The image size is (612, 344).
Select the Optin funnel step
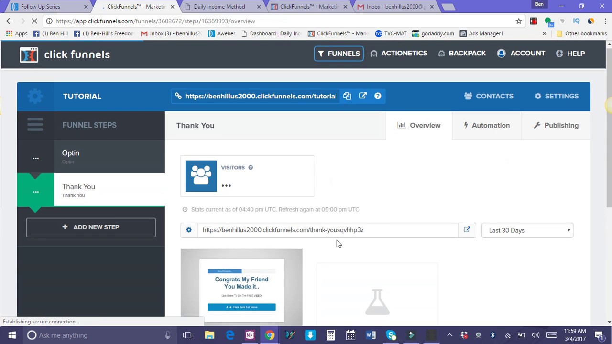[109, 157]
